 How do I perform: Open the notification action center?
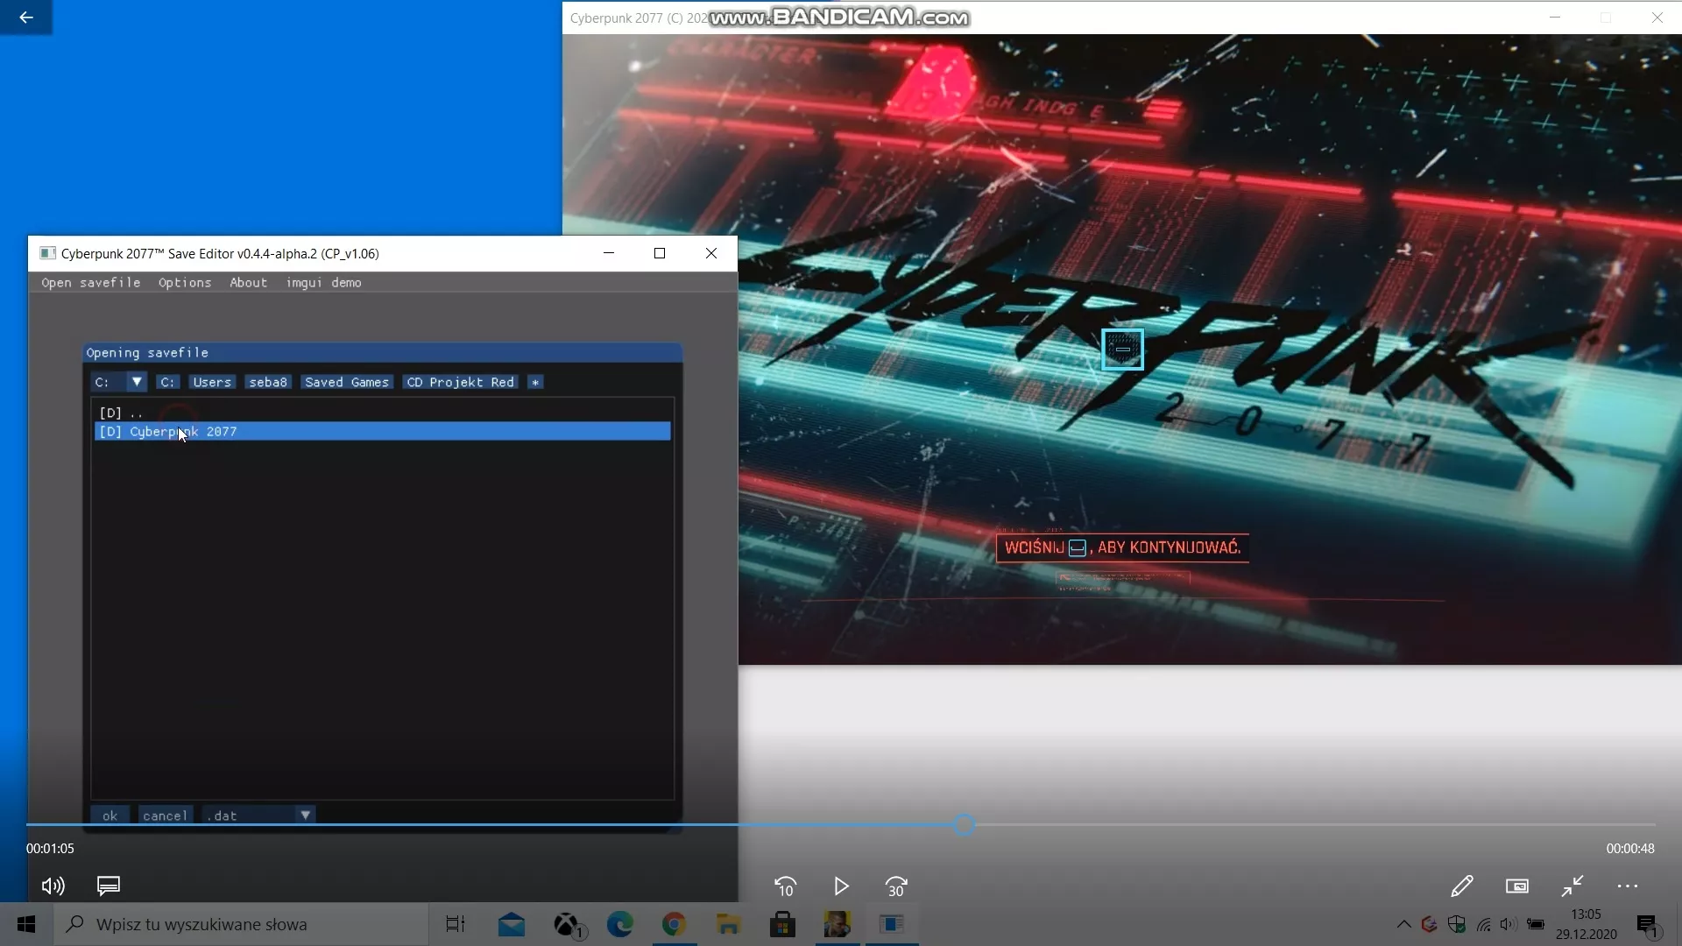(1647, 925)
